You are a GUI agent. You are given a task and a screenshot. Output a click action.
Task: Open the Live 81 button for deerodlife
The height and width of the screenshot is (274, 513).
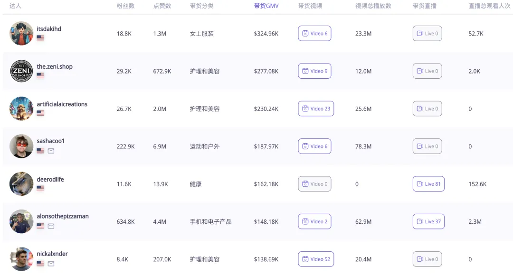tap(428, 184)
